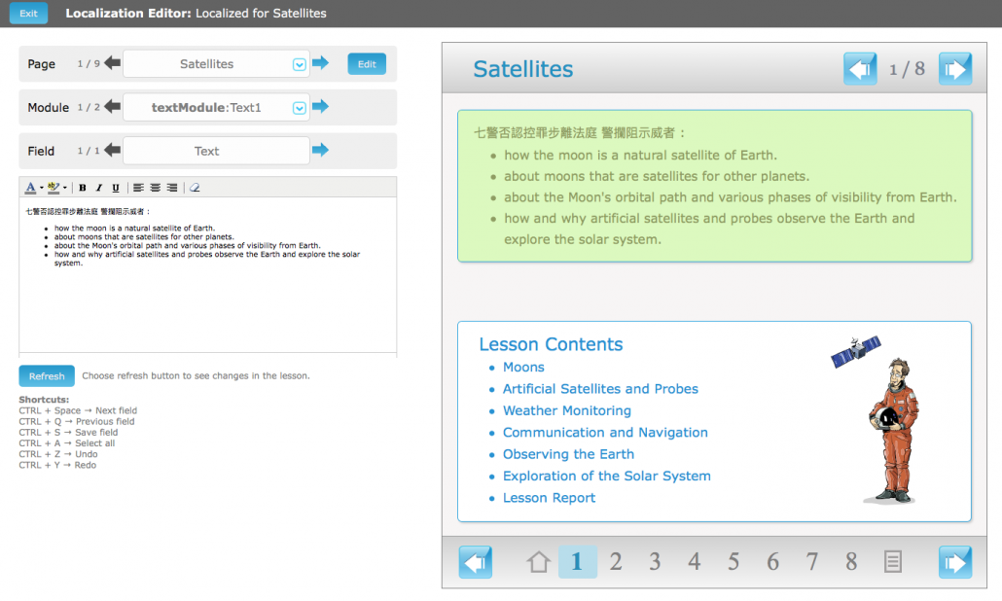Advance lesson with header next arrow
The width and height of the screenshot is (1002, 601).
(x=955, y=69)
